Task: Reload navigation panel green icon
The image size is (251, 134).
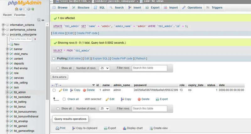Action: pos(33,9)
